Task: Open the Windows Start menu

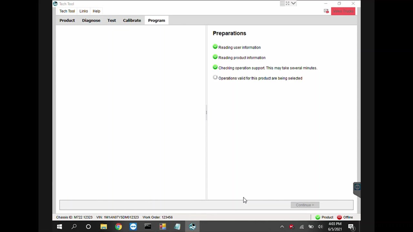Action: [x=59, y=227]
